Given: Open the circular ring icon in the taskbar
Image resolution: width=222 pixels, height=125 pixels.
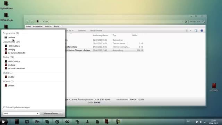Looking at the screenshot, I should pyautogui.click(x=57, y=122).
